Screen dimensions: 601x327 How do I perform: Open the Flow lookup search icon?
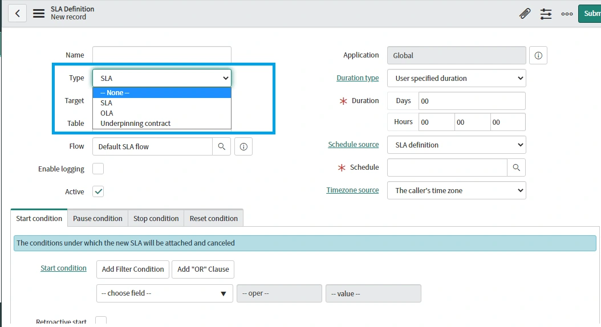pyautogui.click(x=222, y=146)
